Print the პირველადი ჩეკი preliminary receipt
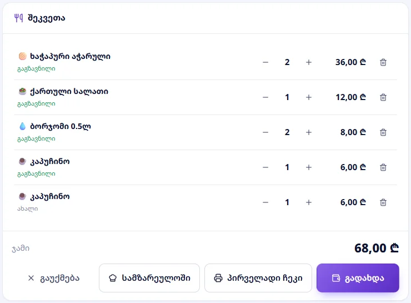This screenshot has height=303, width=411. [x=258, y=278]
